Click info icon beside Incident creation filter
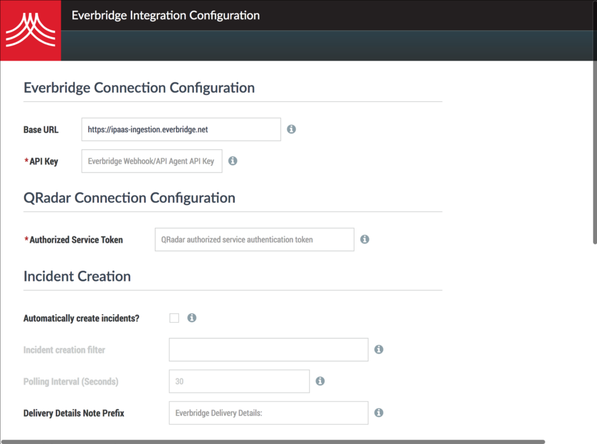This screenshot has height=444, width=597. point(379,349)
